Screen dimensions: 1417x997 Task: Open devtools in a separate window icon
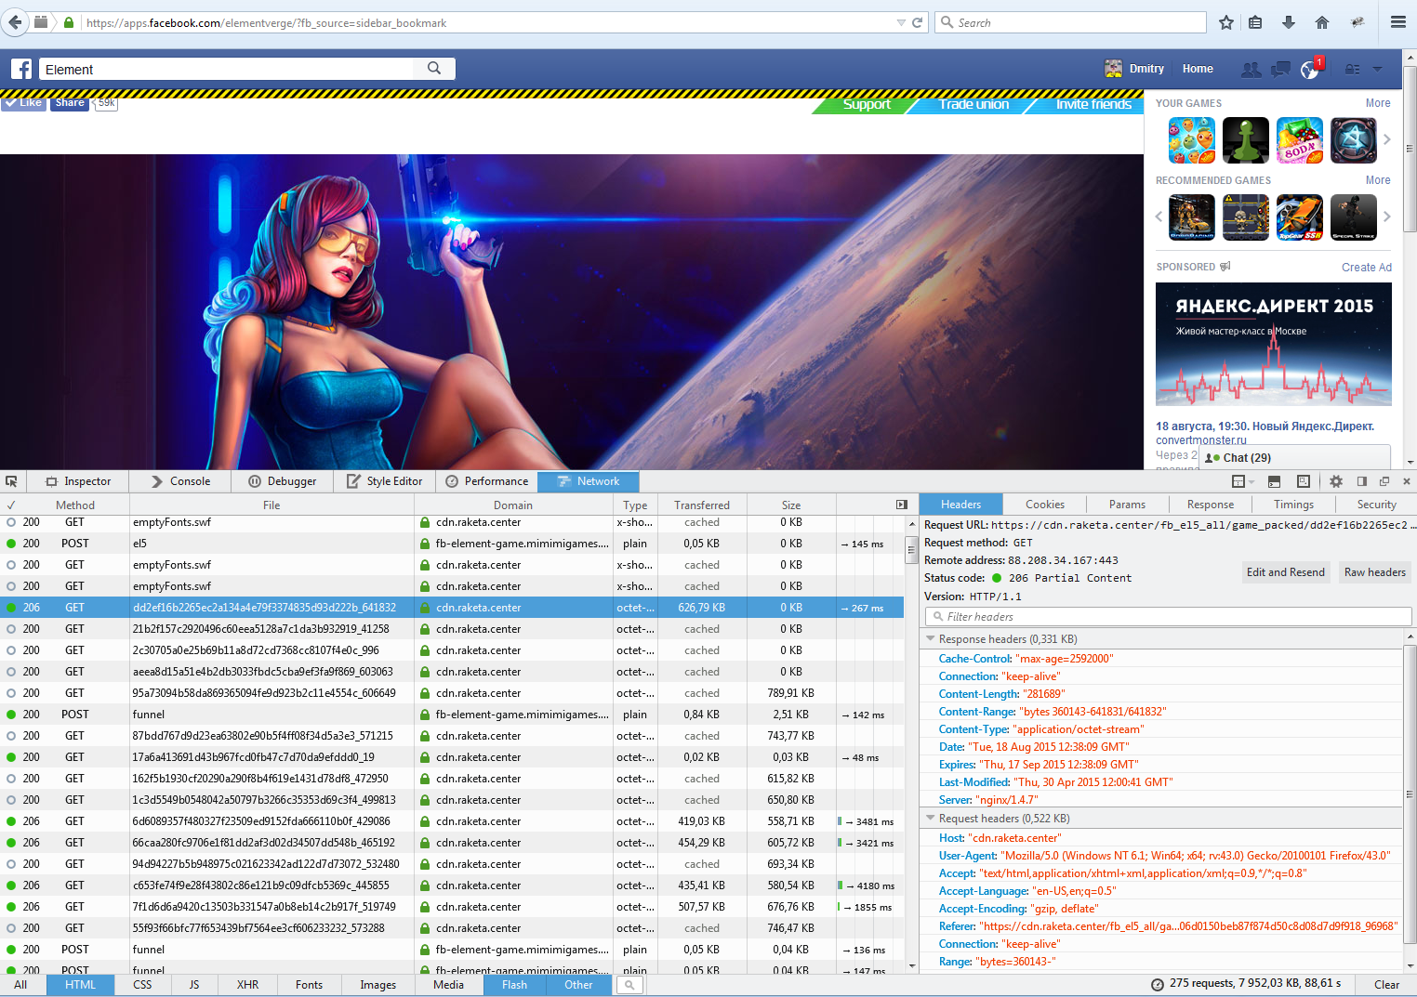coord(1384,481)
